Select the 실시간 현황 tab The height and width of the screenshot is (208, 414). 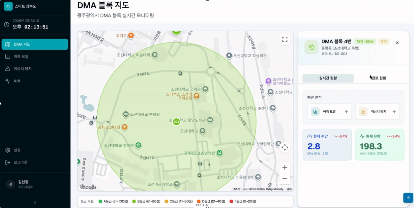(328, 78)
